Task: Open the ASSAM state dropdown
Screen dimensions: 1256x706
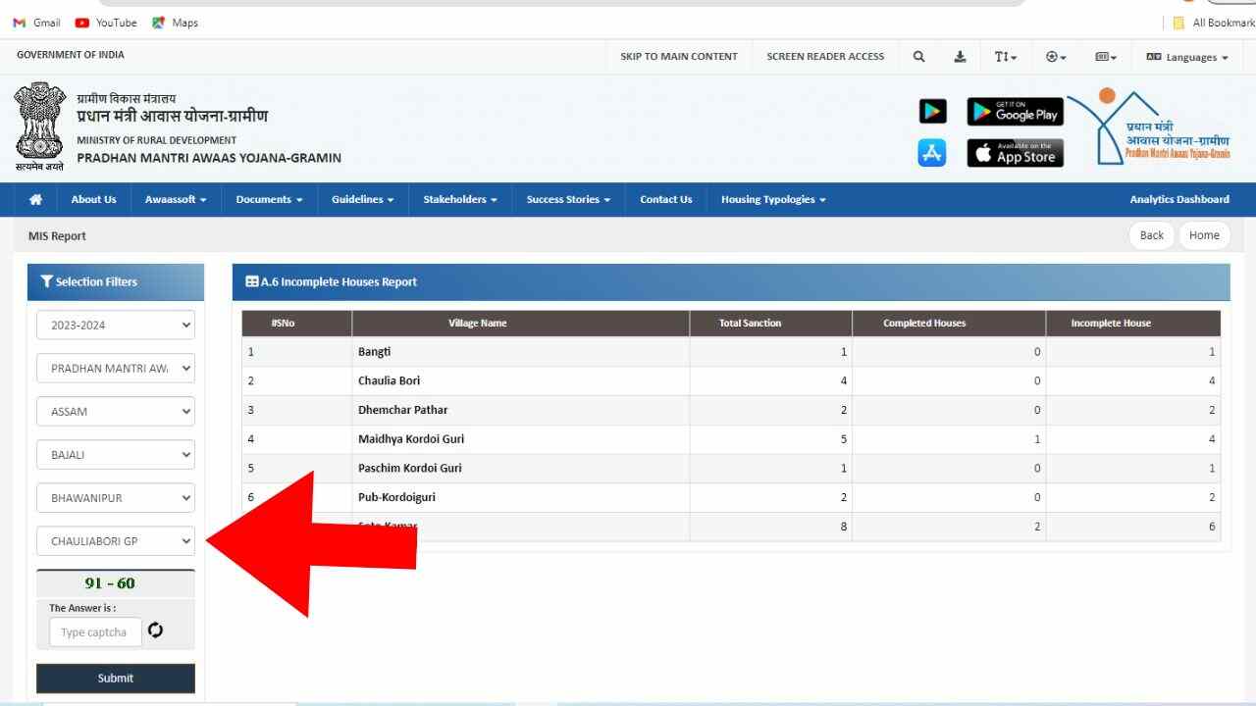Action: pyautogui.click(x=116, y=412)
